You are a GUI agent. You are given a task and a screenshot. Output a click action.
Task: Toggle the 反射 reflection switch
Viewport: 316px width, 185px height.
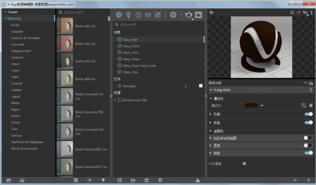point(308,114)
